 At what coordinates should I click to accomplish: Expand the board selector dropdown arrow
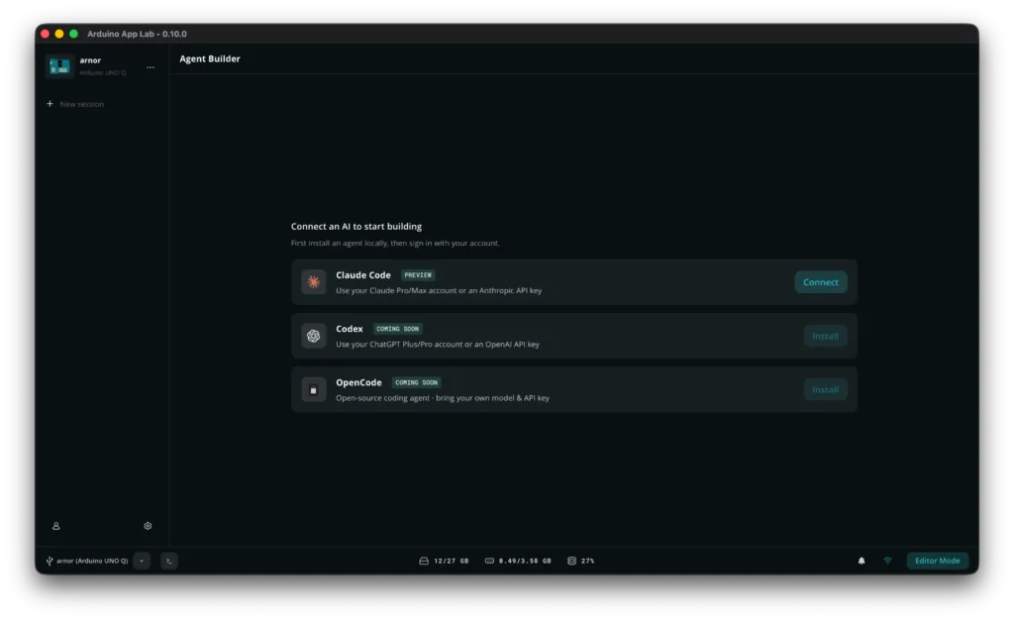pos(142,561)
